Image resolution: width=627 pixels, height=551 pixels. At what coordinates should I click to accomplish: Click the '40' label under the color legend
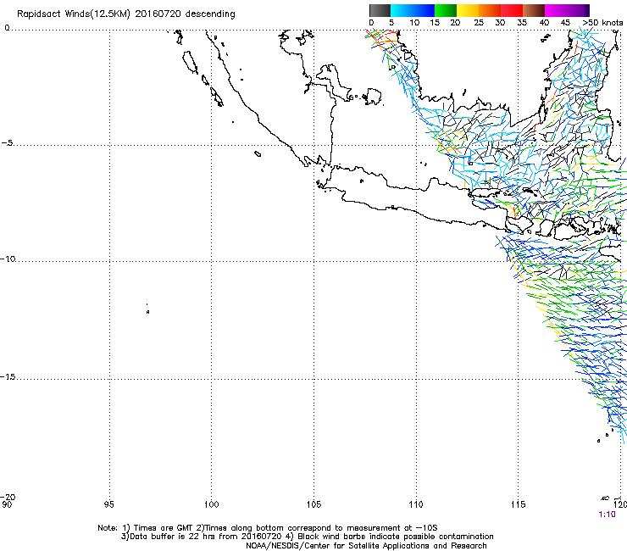point(544,23)
